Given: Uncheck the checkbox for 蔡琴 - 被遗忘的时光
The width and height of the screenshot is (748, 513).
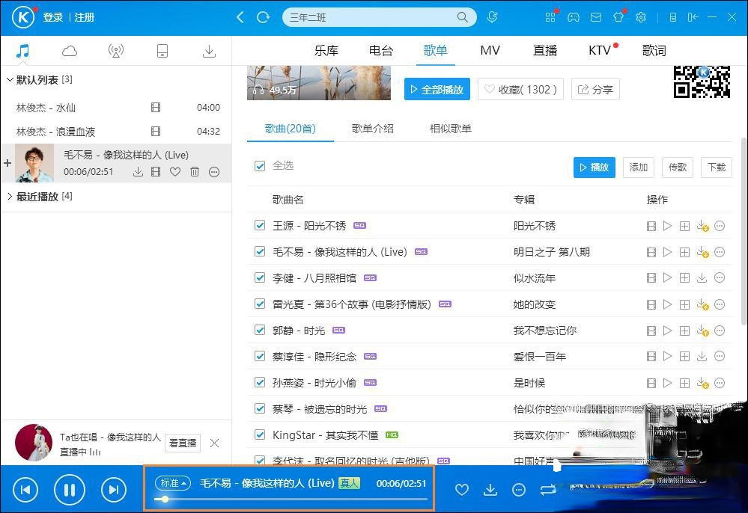Looking at the screenshot, I should pos(260,408).
